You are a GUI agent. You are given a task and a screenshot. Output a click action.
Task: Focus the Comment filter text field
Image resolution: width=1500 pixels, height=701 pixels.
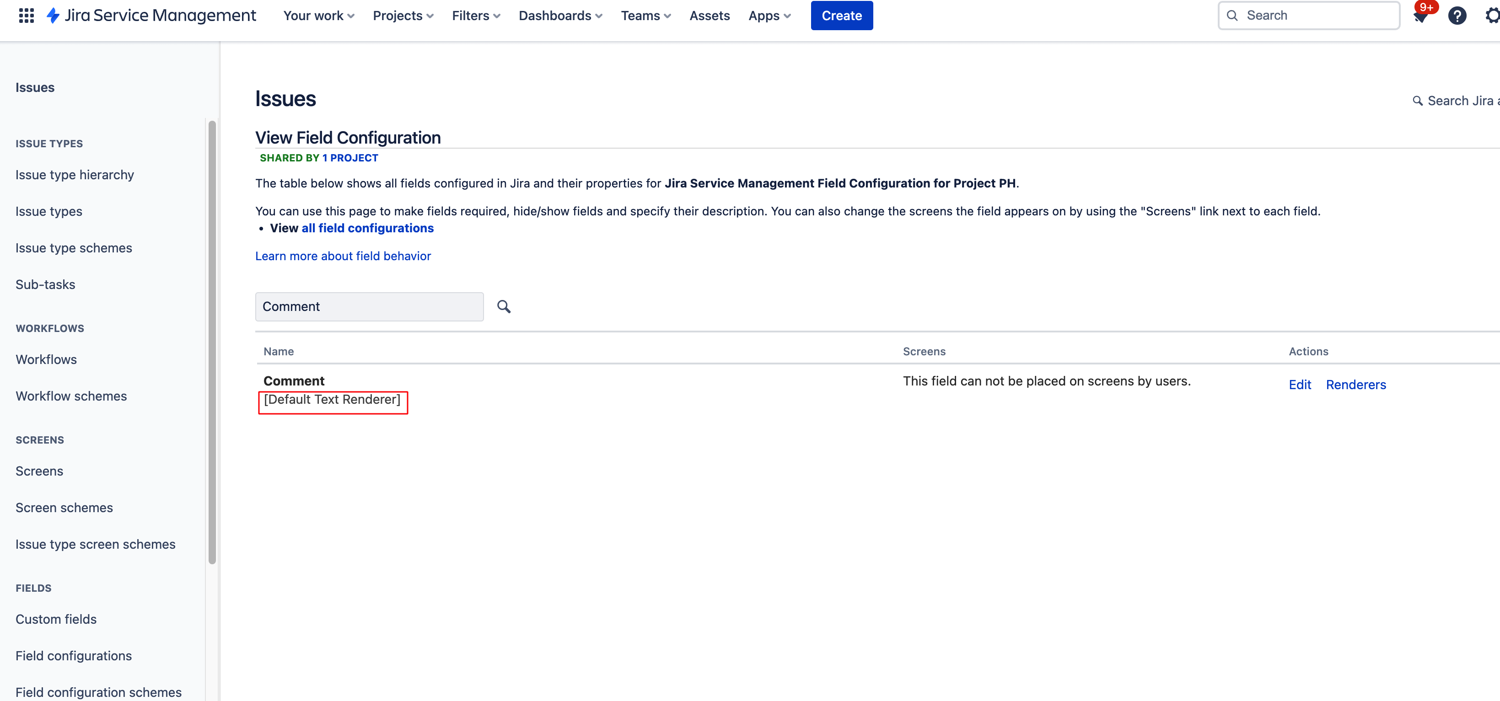(x=369, y=307)
